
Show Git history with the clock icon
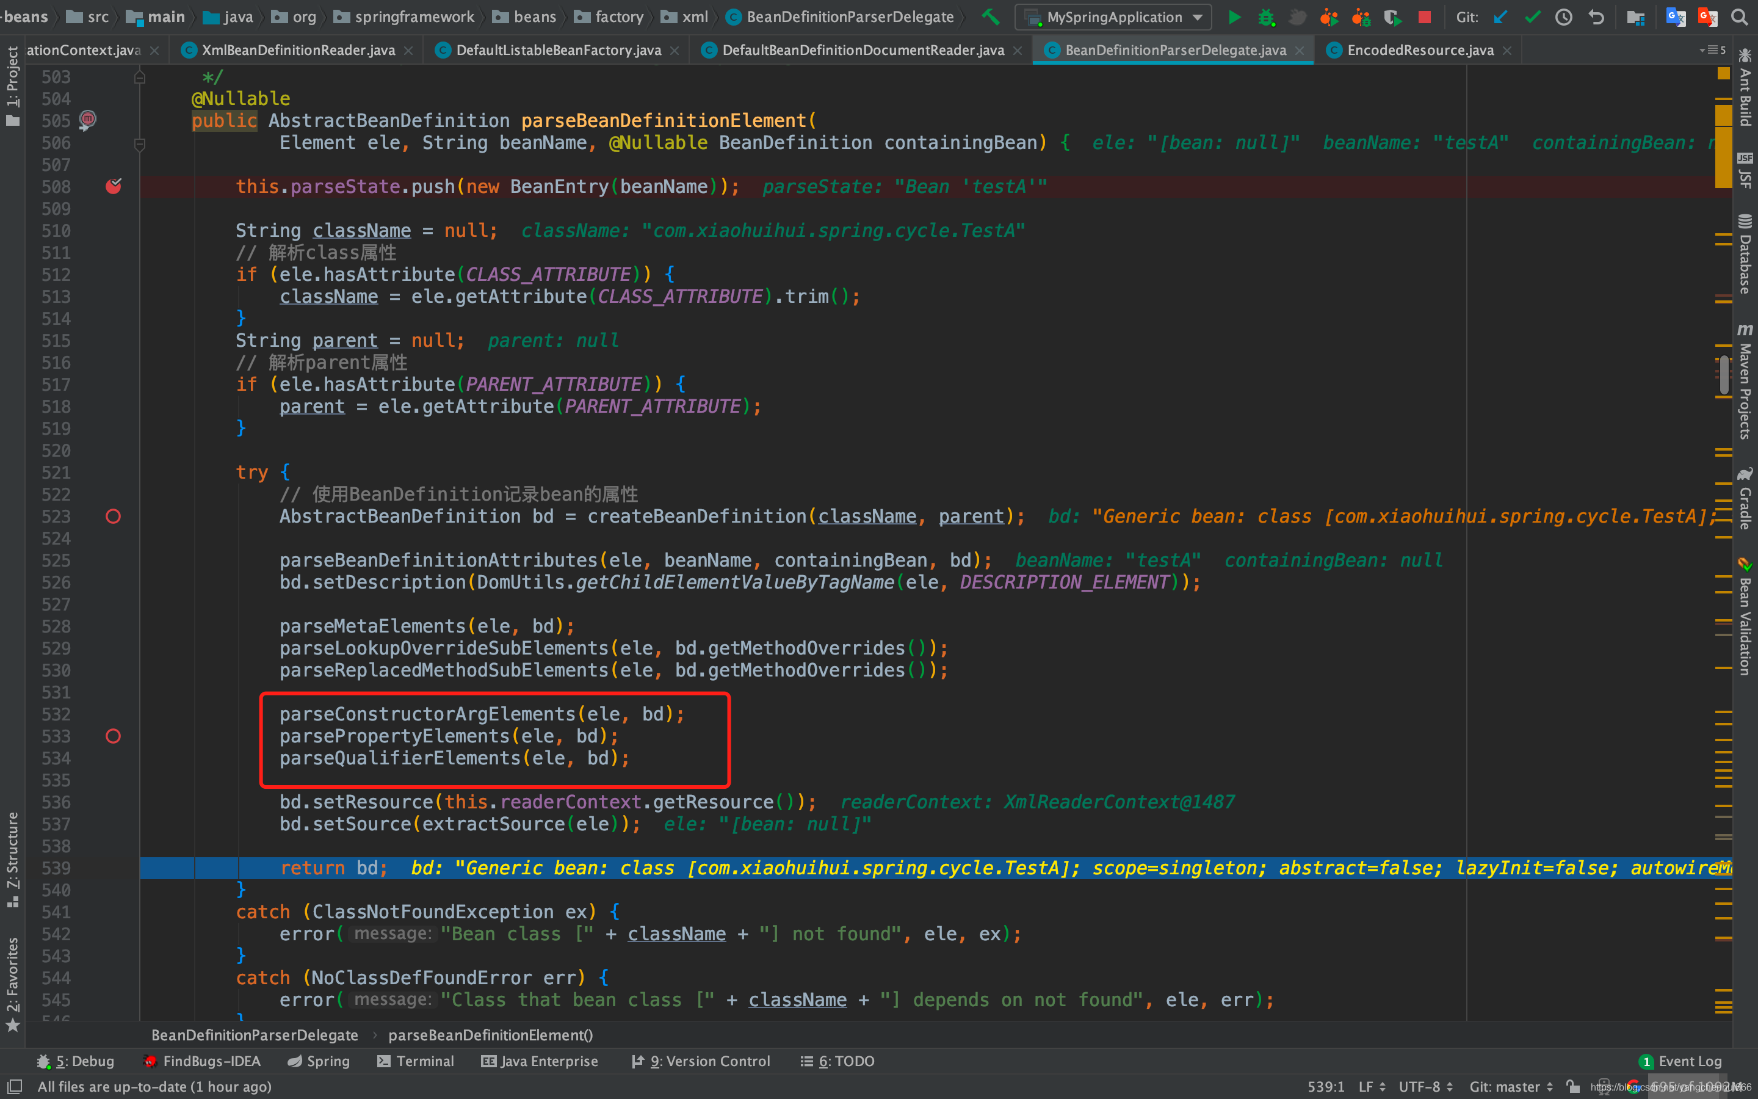tap(1563, 16)
